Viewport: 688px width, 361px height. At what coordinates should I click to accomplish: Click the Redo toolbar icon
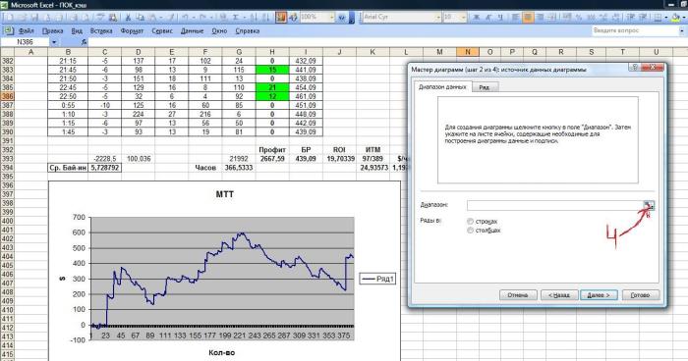(x=202, y=18)
